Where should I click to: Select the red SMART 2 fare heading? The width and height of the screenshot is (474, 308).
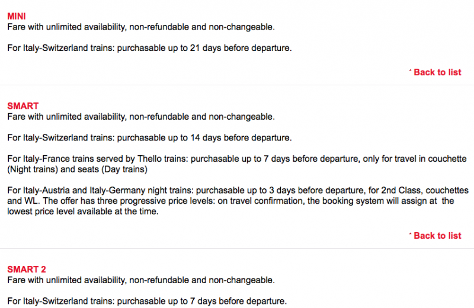pyautogui.click(x=27, y=269)
